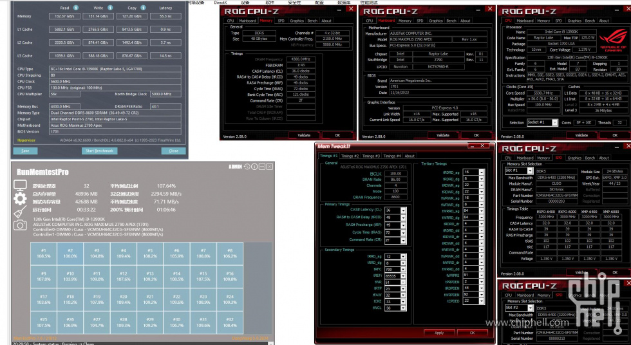Open About tab in Mem TweakIt

click(x=410, y=156)
